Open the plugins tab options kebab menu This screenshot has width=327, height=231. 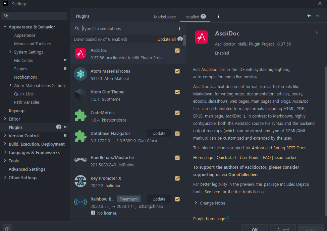[218, 16]
